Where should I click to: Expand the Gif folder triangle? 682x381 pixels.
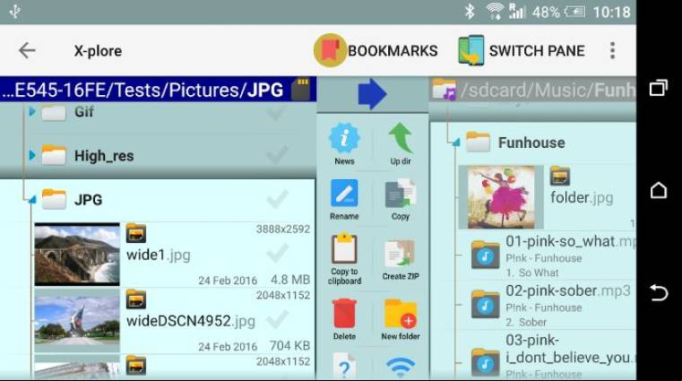[31, 112]
